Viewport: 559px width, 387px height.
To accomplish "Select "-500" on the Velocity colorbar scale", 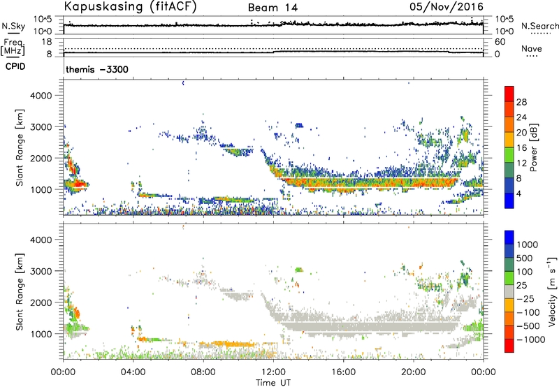I will coord(528,326).
